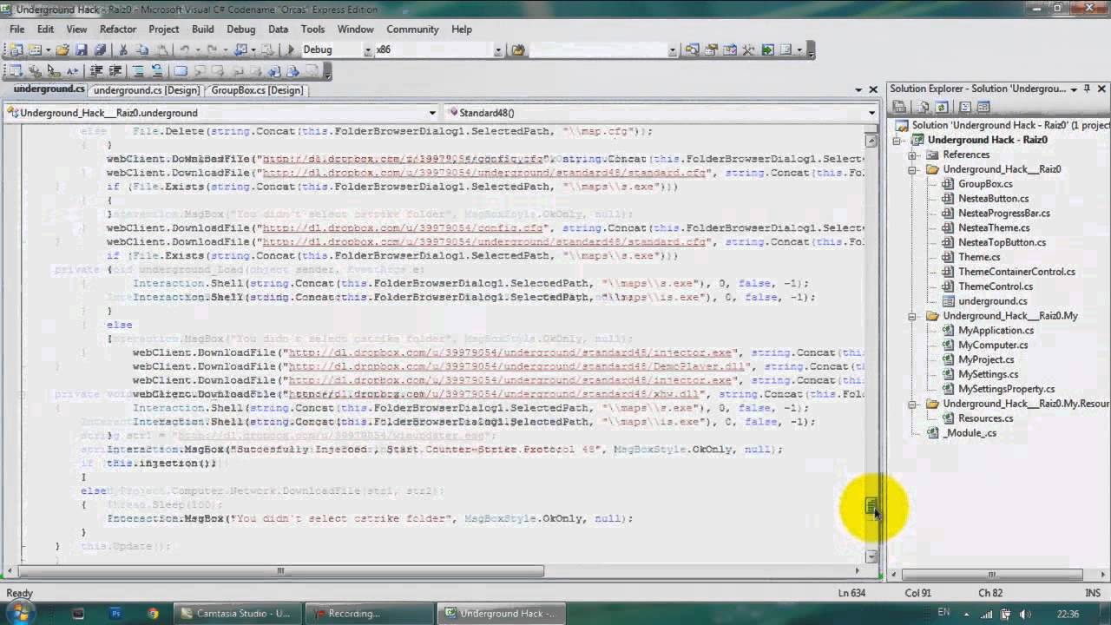Image resolution: width=1111 pixels, height=625 pixels.
Task: Open the Properties Window toolbar icon
Action: (x=711, y=49)
